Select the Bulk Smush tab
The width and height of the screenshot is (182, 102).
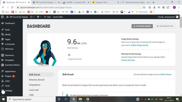pyautogui.click(x=40, y=75)
